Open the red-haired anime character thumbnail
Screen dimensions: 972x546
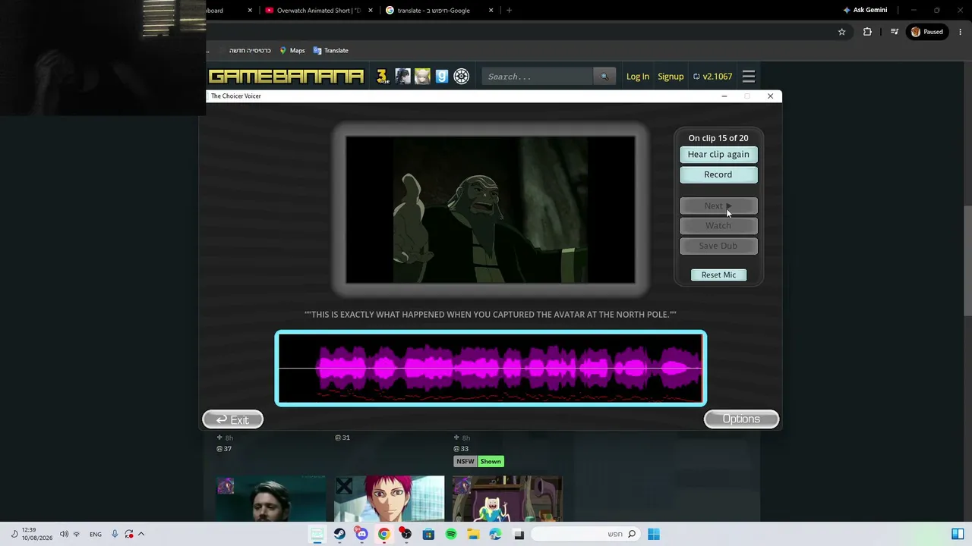[389, 498]
